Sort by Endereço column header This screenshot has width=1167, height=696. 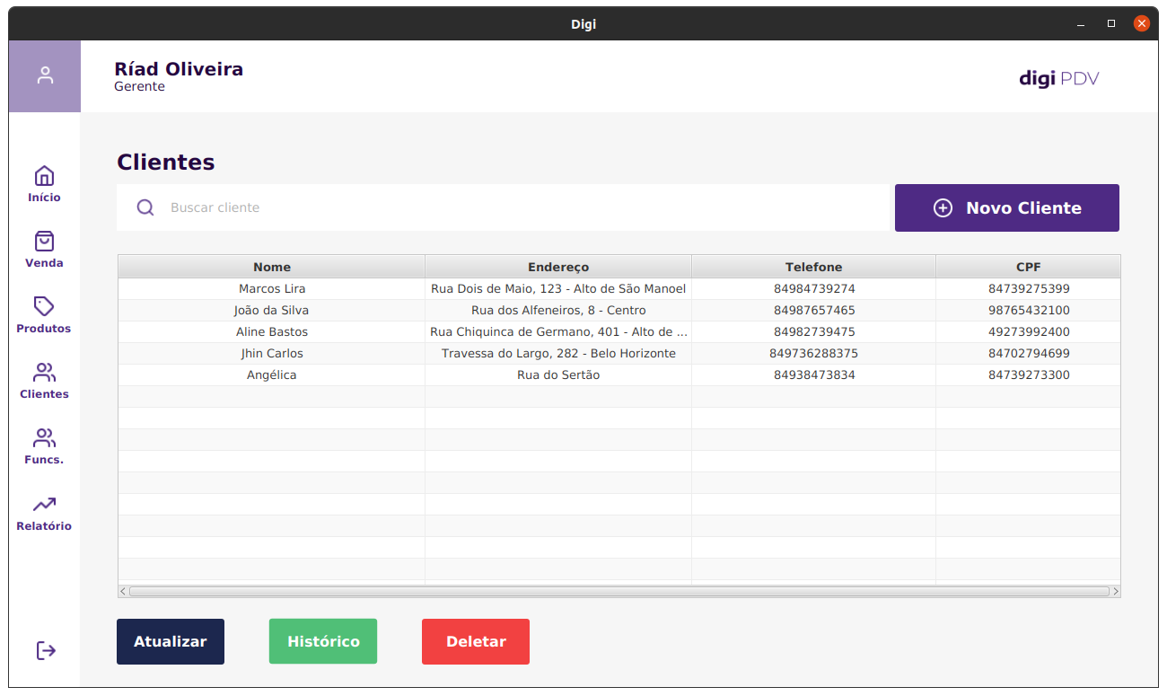pos(558,267)
